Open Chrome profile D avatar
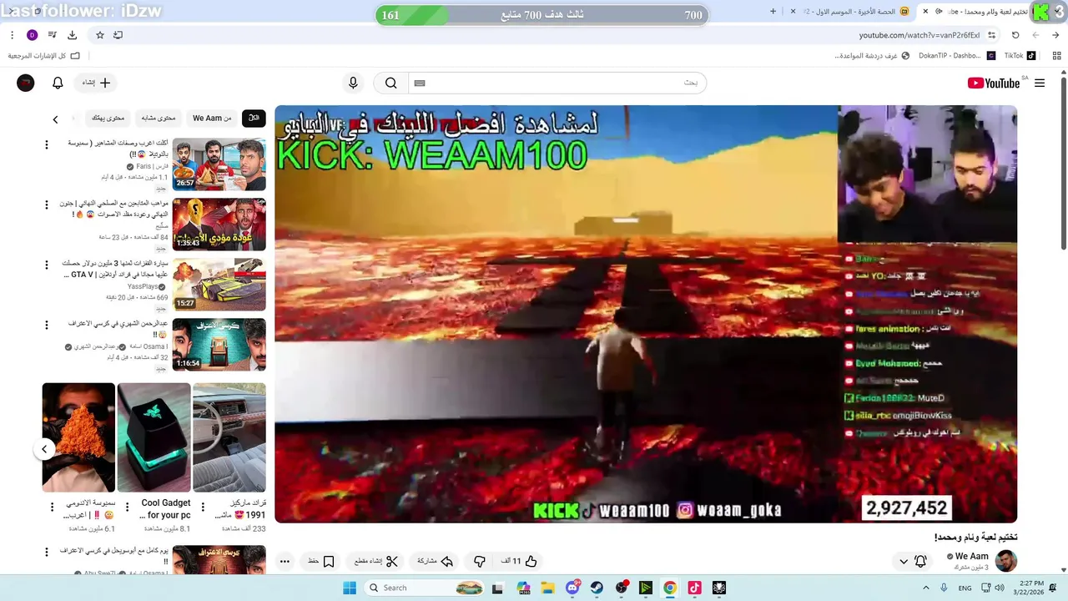The width and height of the screenshot is (1068, 601). pyautogui.click(x=32, y=35)
